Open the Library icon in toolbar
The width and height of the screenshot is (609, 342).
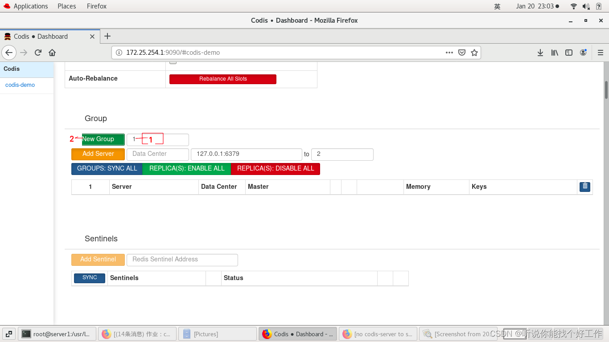555,53
